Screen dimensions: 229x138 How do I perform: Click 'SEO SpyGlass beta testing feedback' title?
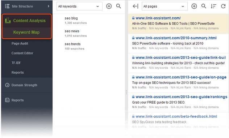tap(159, 122)
